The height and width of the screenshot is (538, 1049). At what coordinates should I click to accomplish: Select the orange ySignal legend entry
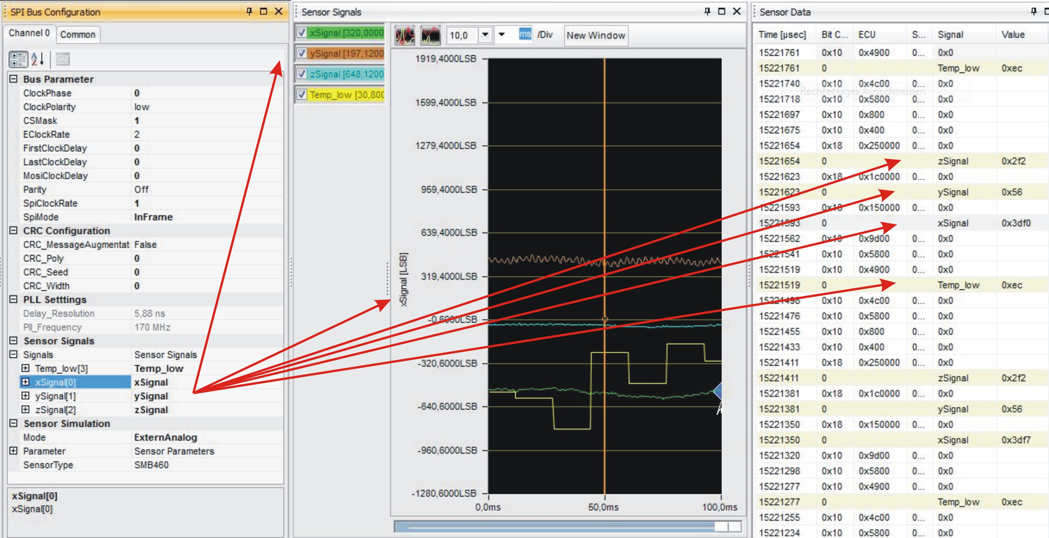346,53
